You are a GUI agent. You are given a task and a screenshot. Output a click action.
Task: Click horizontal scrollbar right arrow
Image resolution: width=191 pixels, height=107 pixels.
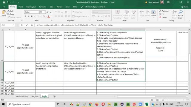click(x=187, y=96)
